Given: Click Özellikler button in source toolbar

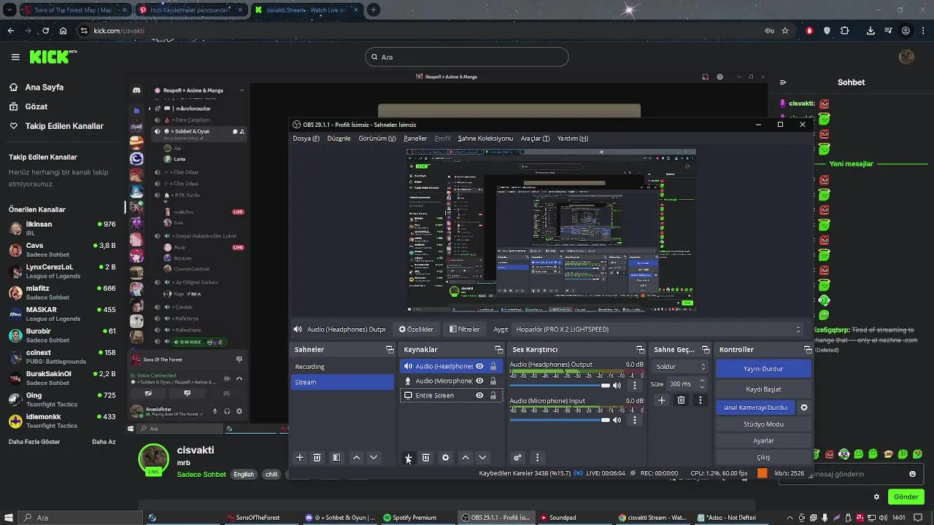Looking at the screenshot, I should click(x=416, y=329).
